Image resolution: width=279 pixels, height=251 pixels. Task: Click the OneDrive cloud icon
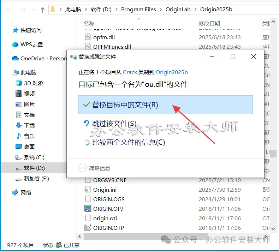pyautogui.click(x=15, y=58)
